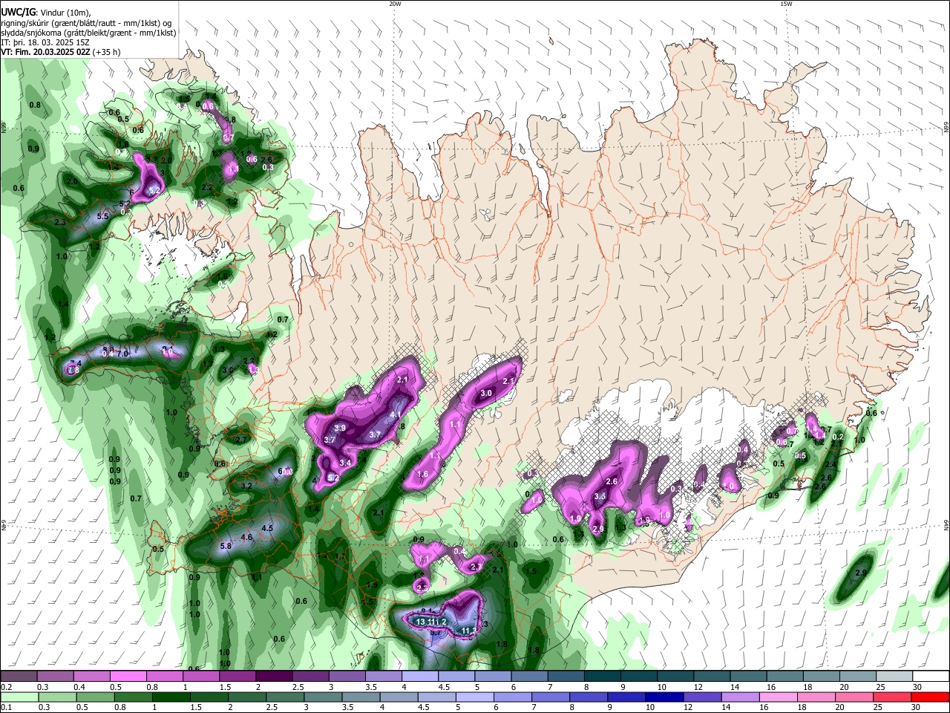
Task: Click the 'slydda/snjókoma' legend description line
Action: pos(88,33)
